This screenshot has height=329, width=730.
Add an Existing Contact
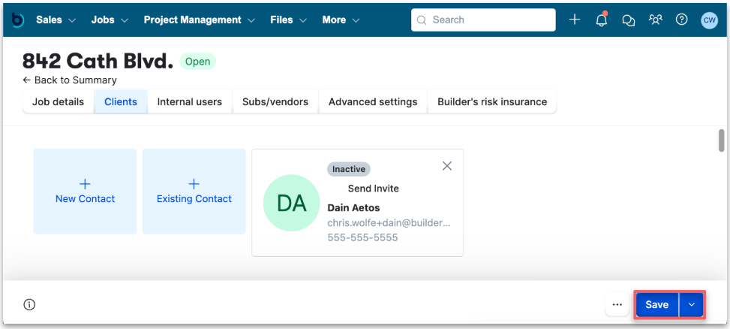(194, 192)
